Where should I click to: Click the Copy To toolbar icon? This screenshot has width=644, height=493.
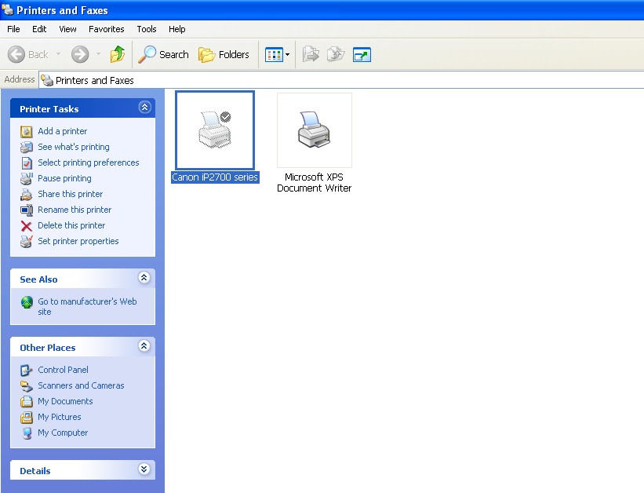336,54
